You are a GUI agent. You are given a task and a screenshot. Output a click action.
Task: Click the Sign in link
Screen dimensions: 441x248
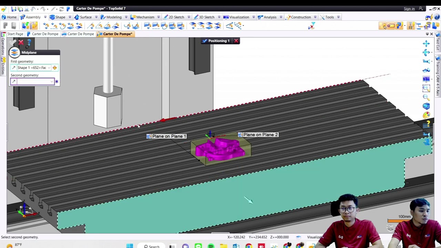(x=409, y=9)
